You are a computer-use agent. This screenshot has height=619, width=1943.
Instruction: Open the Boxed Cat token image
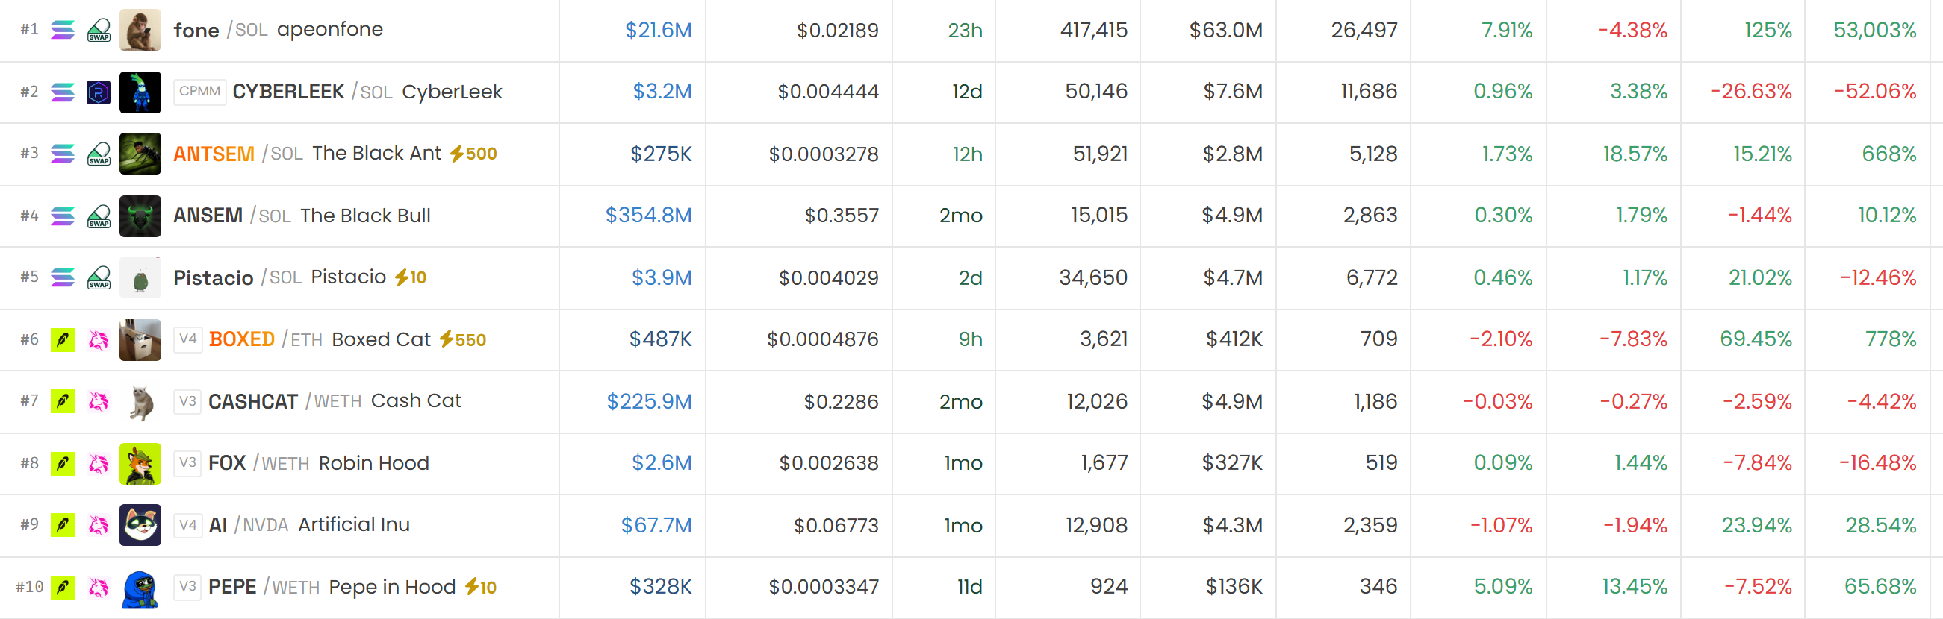pyautogui.click(x=140, y=339)
